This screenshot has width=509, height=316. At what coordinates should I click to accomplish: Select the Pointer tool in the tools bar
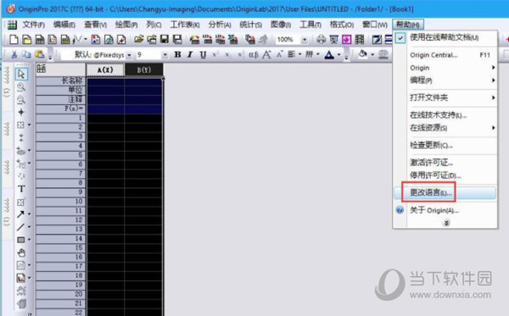21,75
